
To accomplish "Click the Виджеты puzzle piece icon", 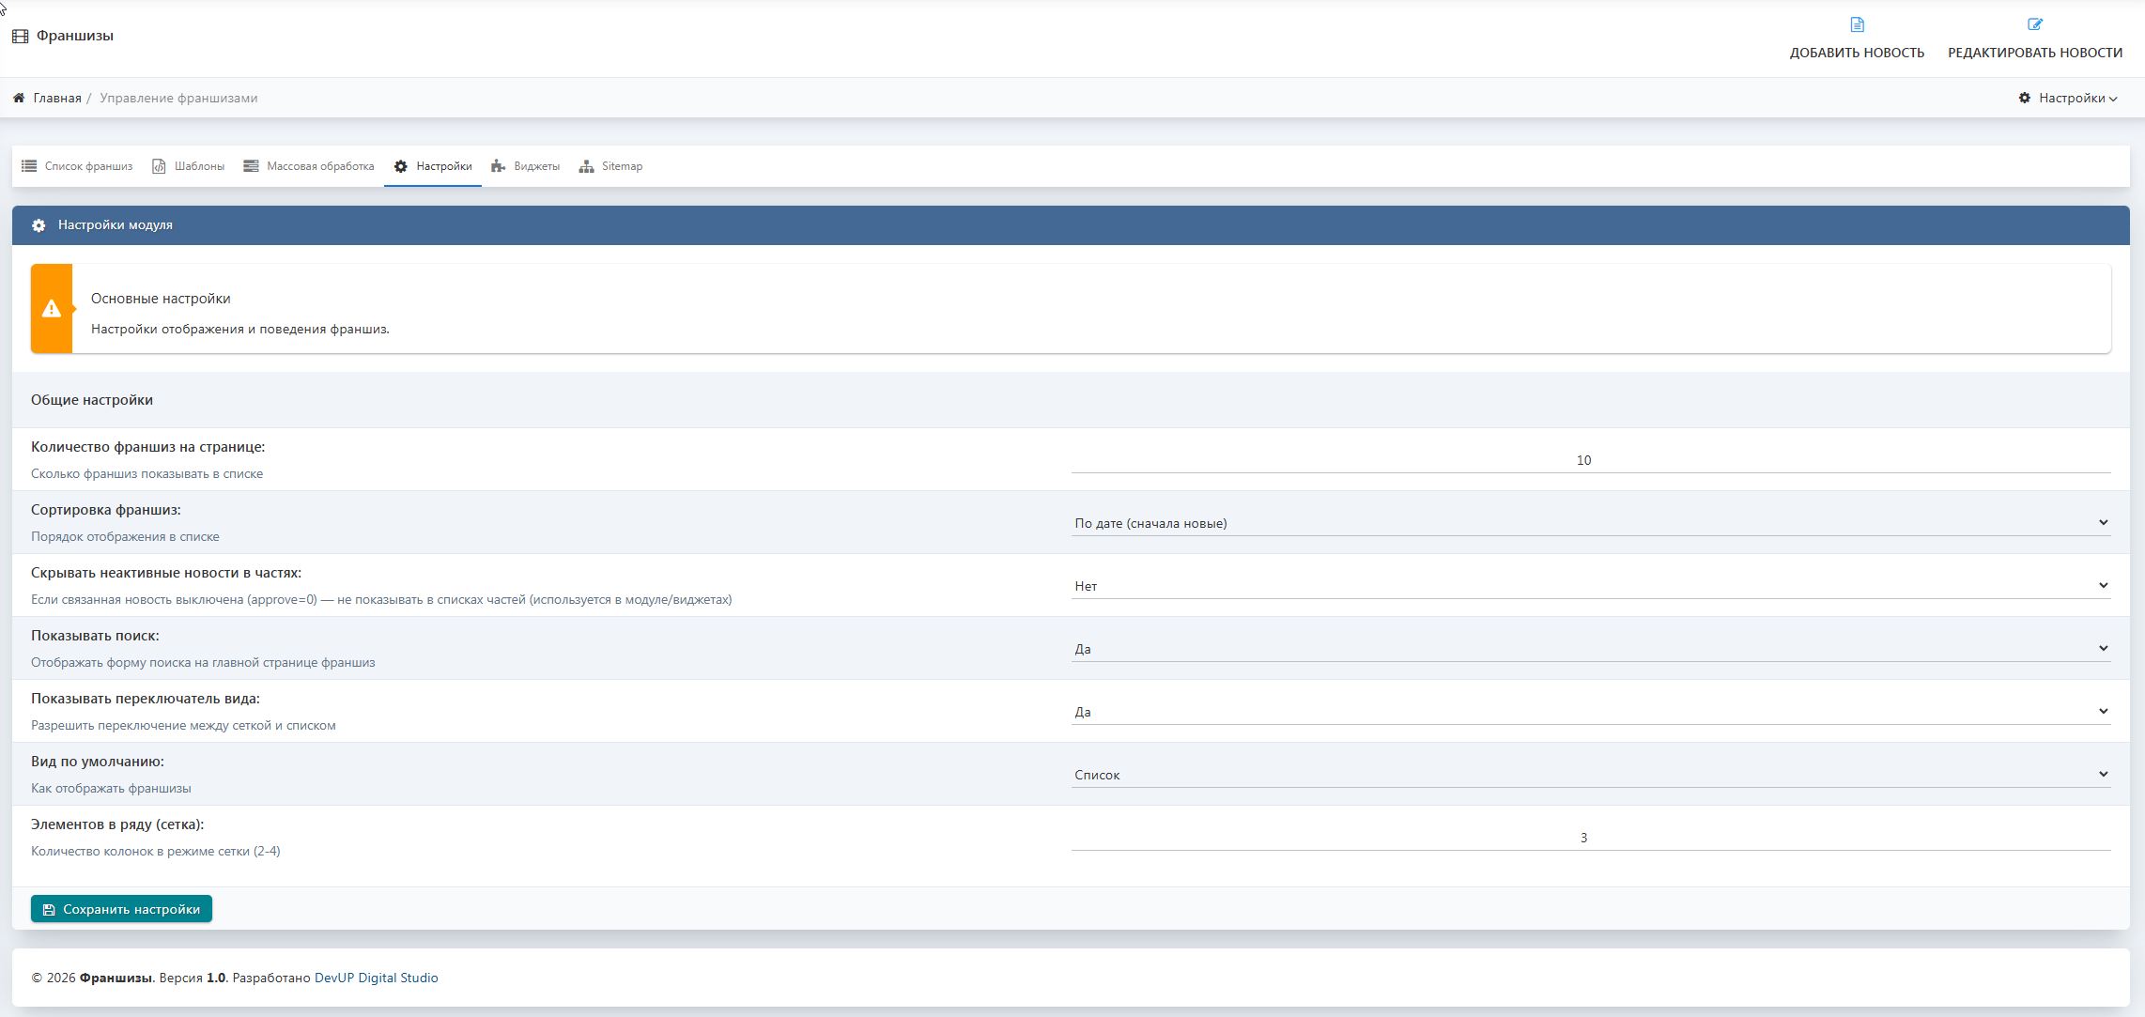I will pyautogui.click(x=498, y=166).
